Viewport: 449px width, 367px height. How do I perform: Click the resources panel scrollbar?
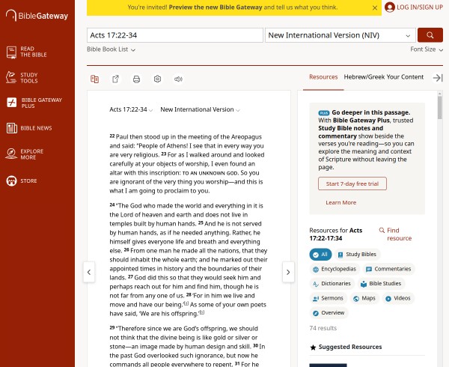(x=440, y=107)
